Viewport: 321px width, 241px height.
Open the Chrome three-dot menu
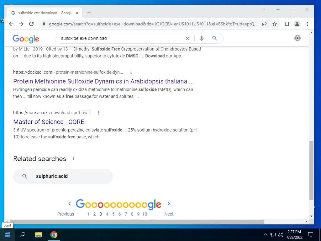click(307, 24)
